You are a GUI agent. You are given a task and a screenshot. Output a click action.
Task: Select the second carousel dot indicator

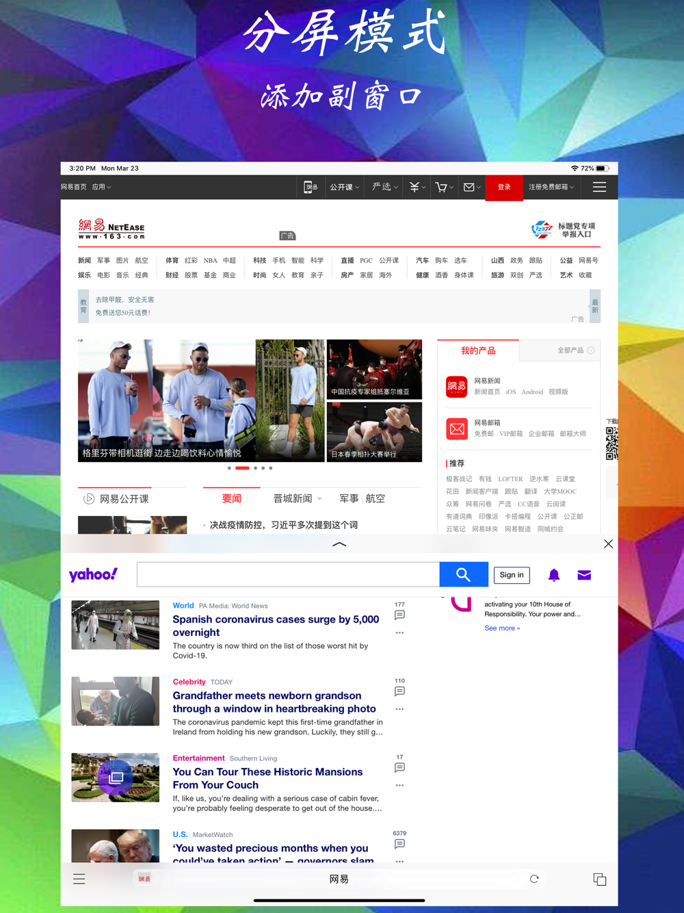click(242, 468)
